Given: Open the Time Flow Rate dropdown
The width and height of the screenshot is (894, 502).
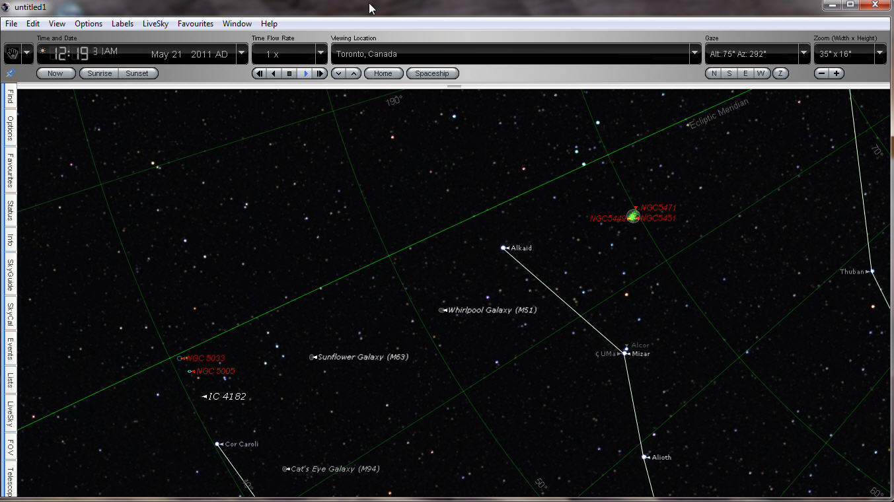Looking at the screenshot, I should coord(320,54).
